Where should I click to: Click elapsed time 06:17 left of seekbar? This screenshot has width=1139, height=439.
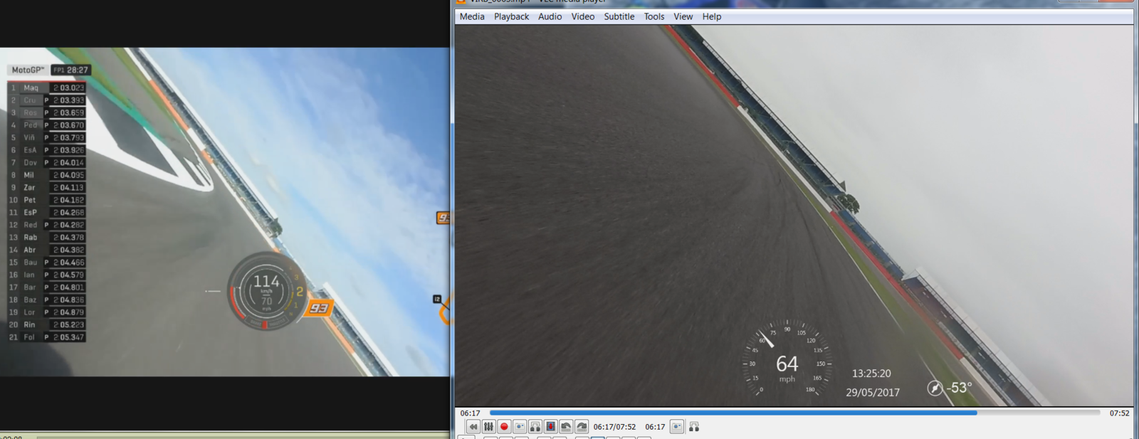470,413
